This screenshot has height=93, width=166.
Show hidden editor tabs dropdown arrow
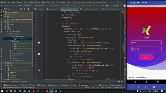point(122,9)
